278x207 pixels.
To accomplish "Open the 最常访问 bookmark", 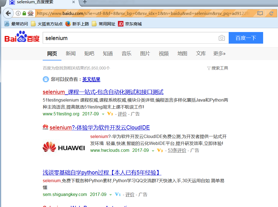I will tap(16, 24).
